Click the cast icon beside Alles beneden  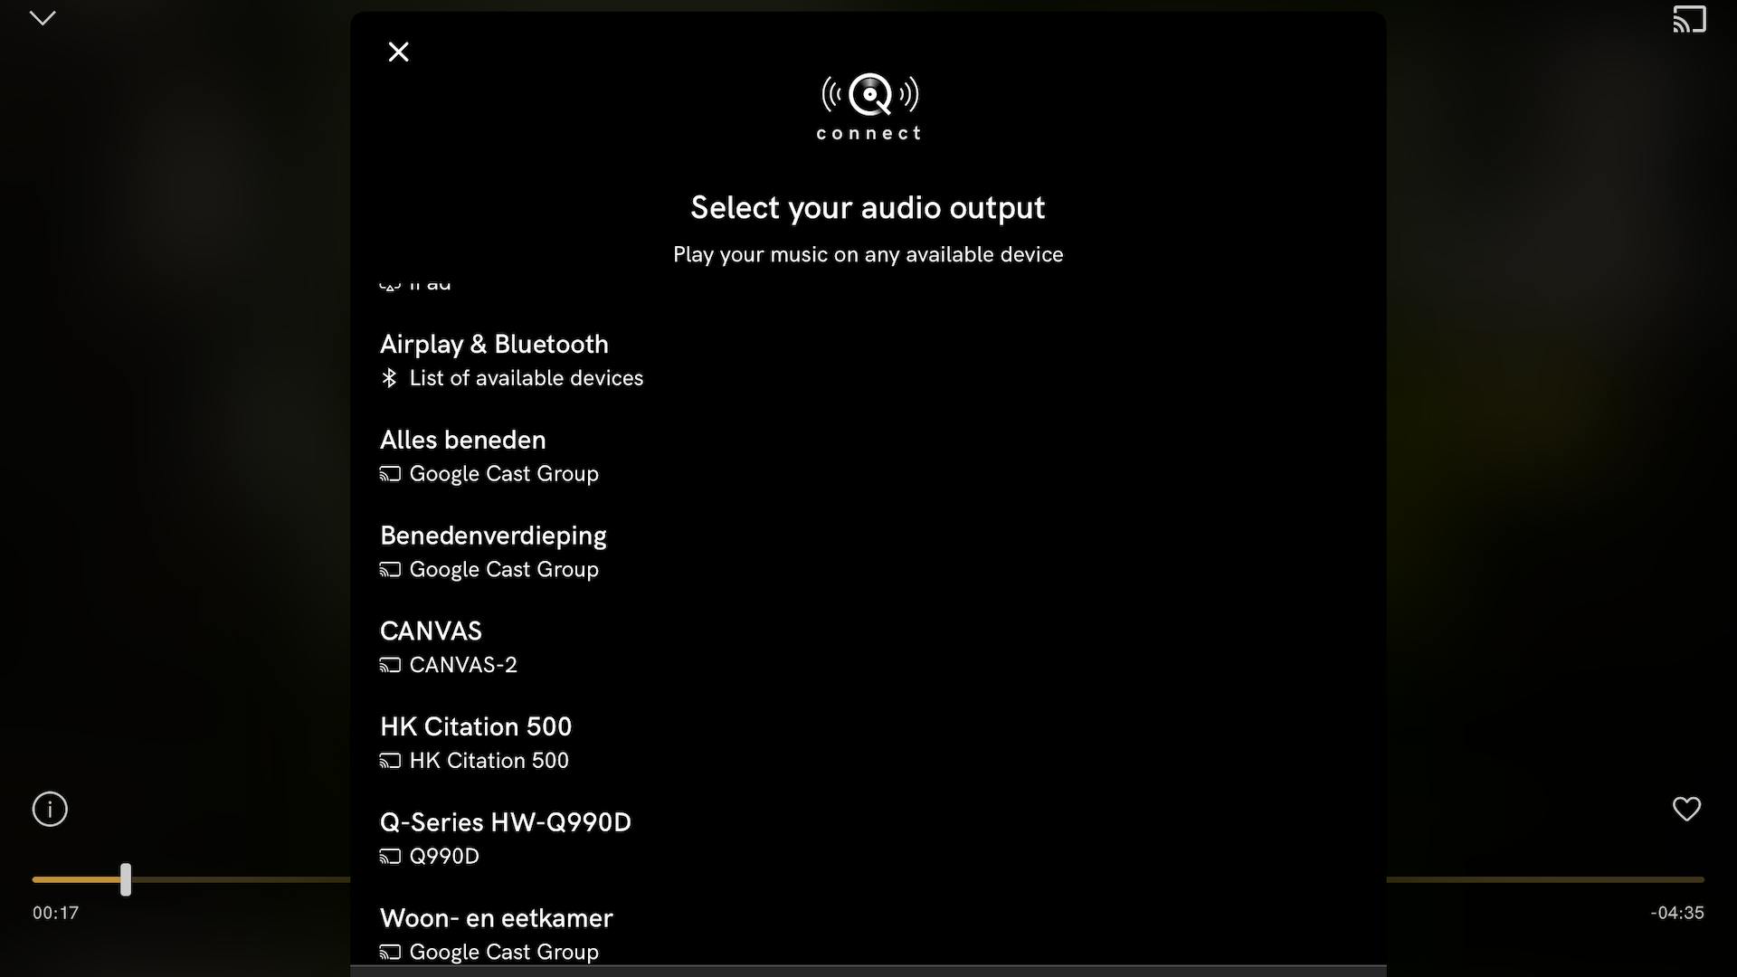(x=390, y=473)
